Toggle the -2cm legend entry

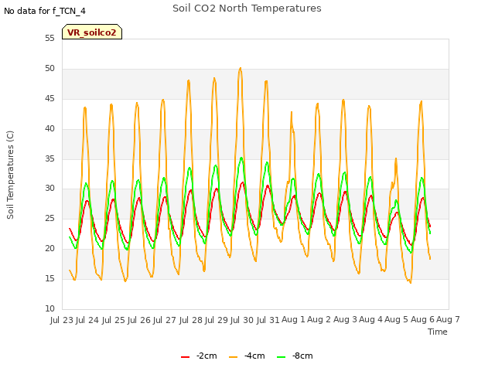(x=199, y=356)
